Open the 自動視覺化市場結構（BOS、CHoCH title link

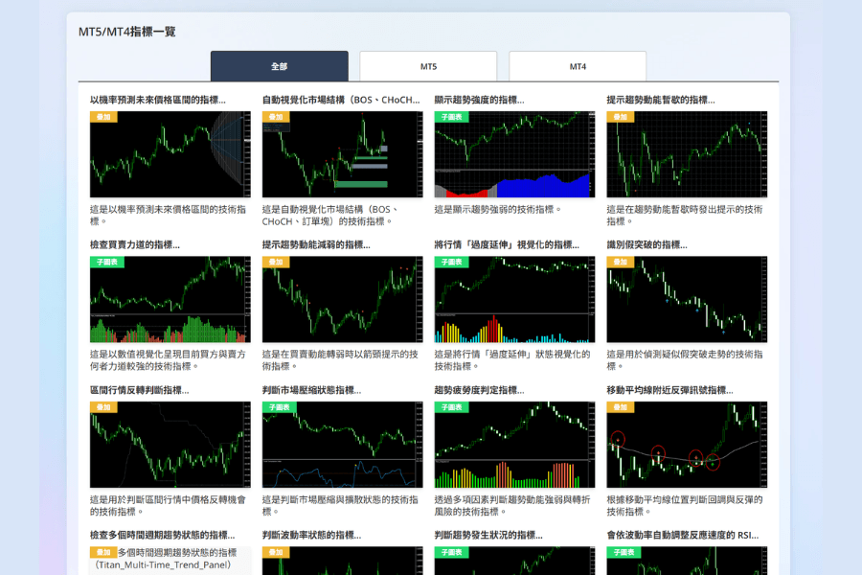(x=341, y=100)
